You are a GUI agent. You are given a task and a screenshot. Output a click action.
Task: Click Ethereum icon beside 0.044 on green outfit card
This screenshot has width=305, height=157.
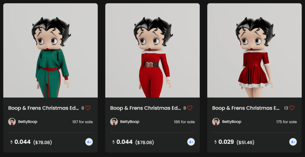(11, 142)
